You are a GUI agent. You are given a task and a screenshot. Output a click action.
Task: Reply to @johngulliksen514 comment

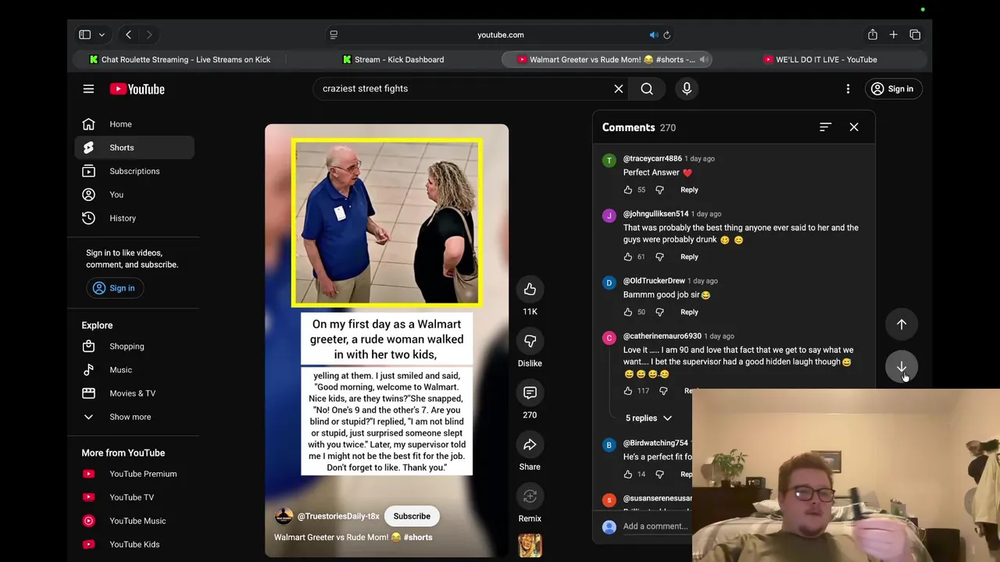click(689, 257)
